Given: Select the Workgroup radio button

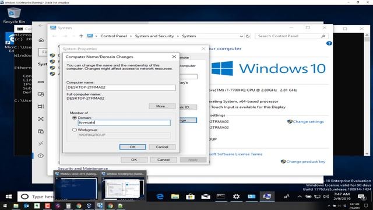Looking at the screenshot, I should 74,129.
